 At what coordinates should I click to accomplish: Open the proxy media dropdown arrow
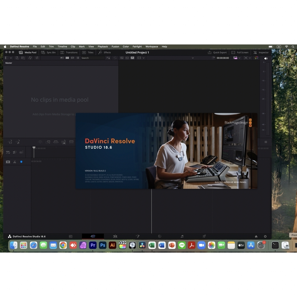click(x=240, y=58)
